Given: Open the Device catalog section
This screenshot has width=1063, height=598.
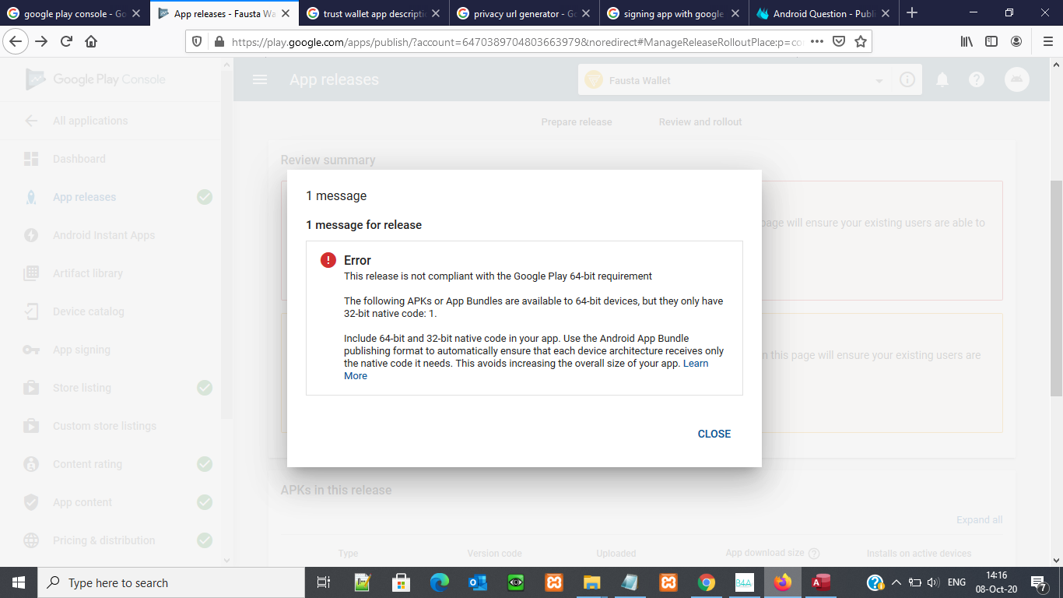Looking at the screenshot, I should (x=88, y=311).
